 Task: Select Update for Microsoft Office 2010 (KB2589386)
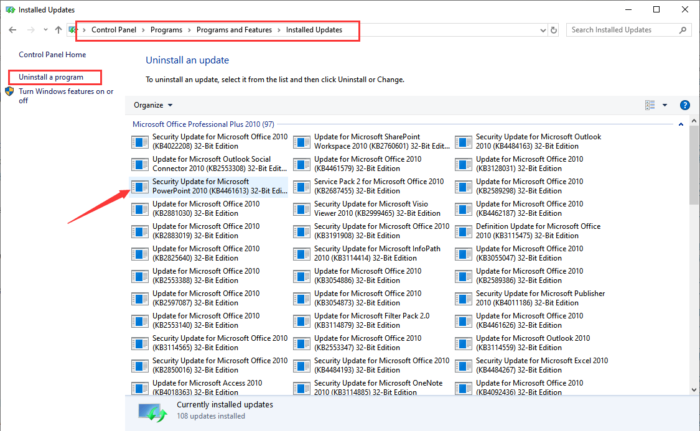532,276
